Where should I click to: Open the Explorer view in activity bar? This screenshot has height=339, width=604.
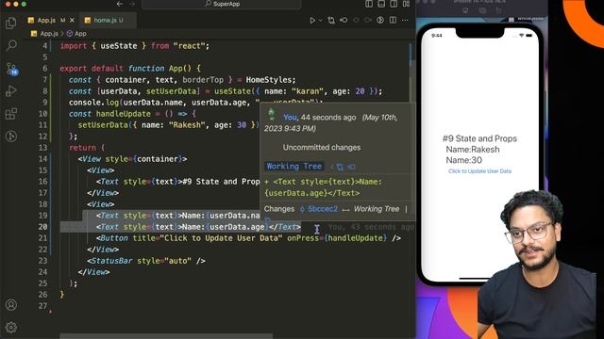click(x=11, y=23)
